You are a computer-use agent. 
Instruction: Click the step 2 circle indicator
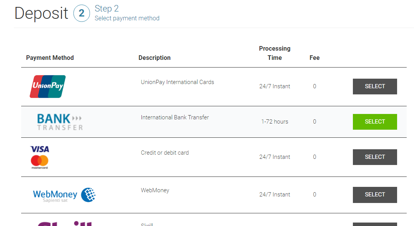tap(81, 13)
